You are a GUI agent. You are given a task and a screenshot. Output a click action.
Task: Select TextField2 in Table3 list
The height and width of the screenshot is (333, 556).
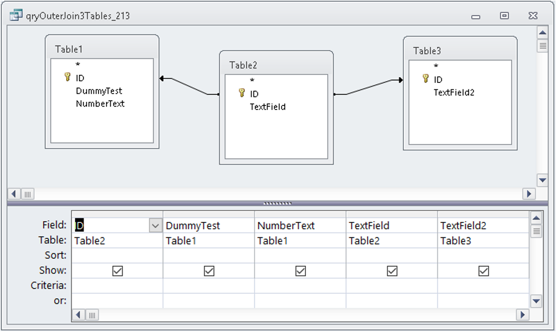454,93
